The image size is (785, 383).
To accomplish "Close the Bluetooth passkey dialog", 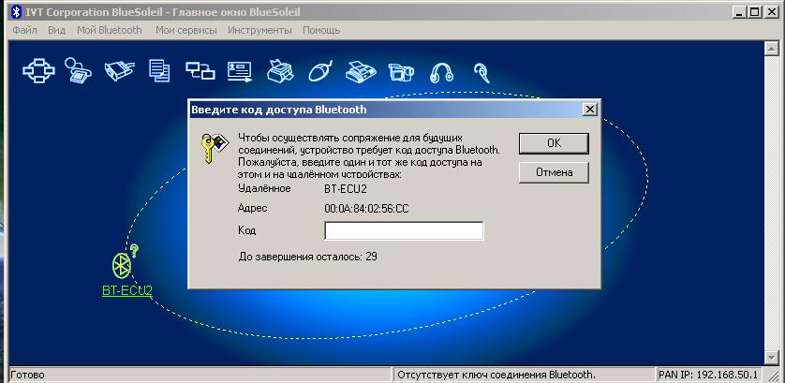I will (x=590, y=110).
